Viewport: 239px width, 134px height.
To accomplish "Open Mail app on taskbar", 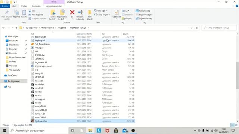I will tap(125, 131).
